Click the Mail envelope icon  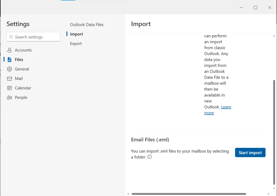[9, 79]
